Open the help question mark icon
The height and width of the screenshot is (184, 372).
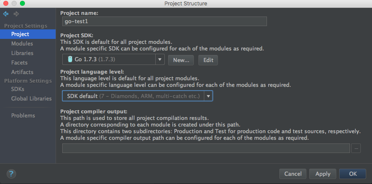click(11, 174)
